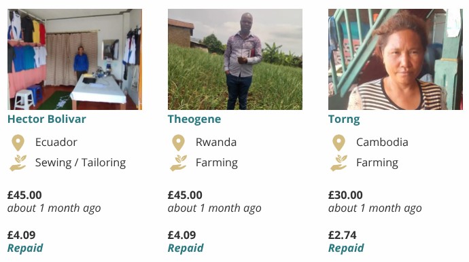Click the £30.00 loan amount for Torng
This screenshot has width=469, height=262.
pos(345,195)
